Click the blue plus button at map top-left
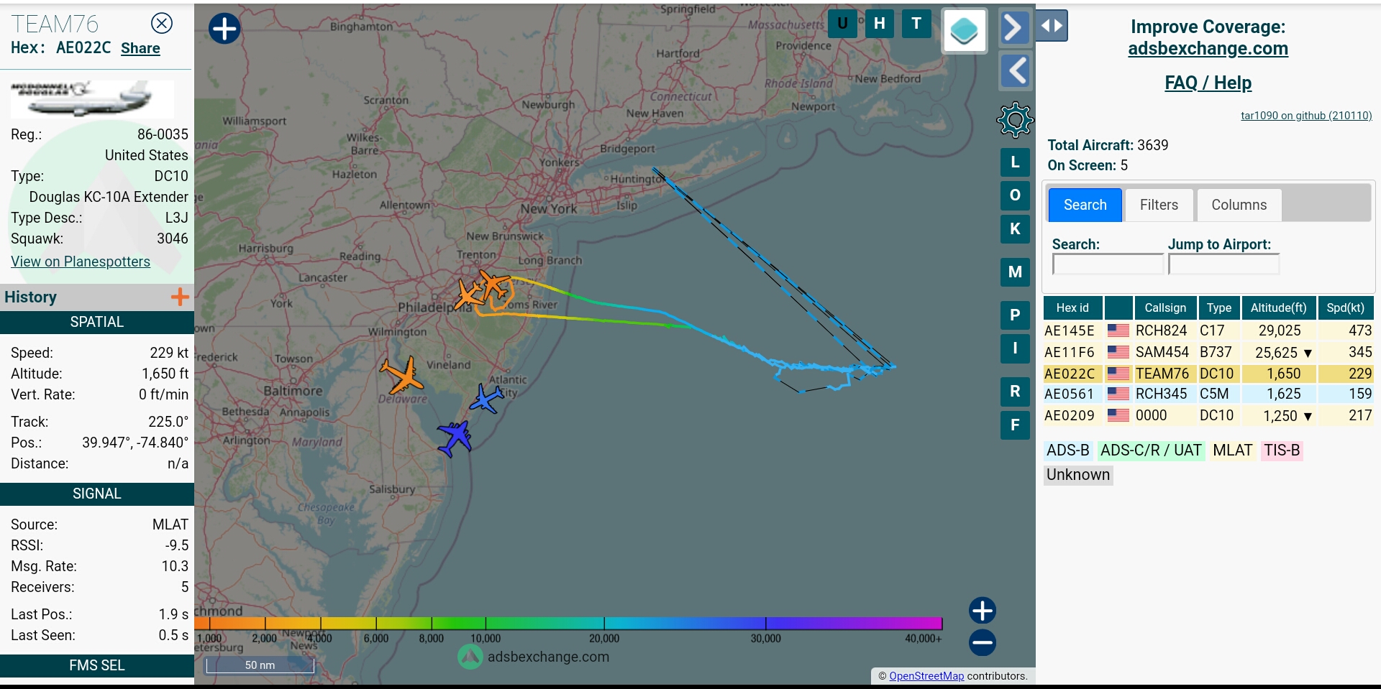The height and width of the screenshot is (689, 1381). tap(224, 29)
